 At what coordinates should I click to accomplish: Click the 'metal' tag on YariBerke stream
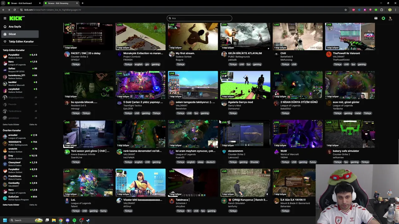[x=358, y=113]
